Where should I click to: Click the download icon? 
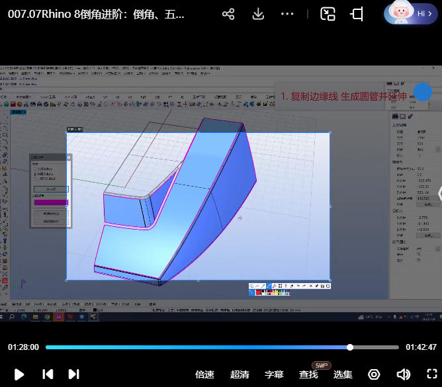tap(258, 14)
